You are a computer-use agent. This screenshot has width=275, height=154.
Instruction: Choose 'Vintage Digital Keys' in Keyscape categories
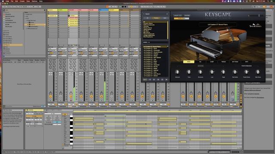tap(149, 35)
